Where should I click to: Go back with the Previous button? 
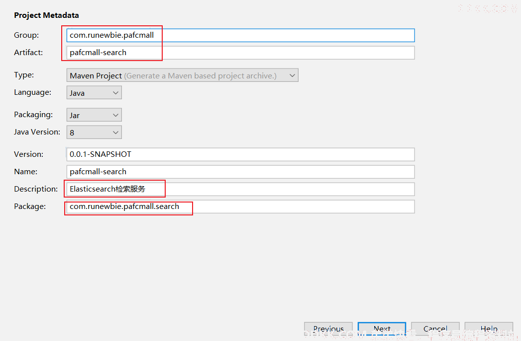[328, 329]
